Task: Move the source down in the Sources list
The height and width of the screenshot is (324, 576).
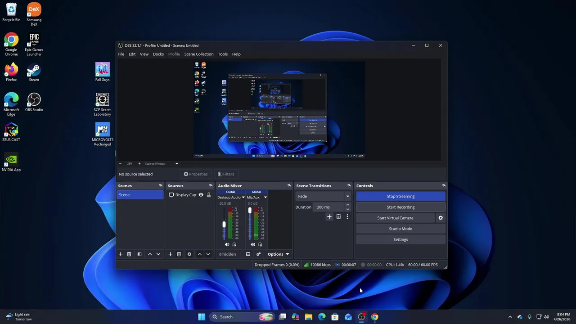Action: [208, 254]
